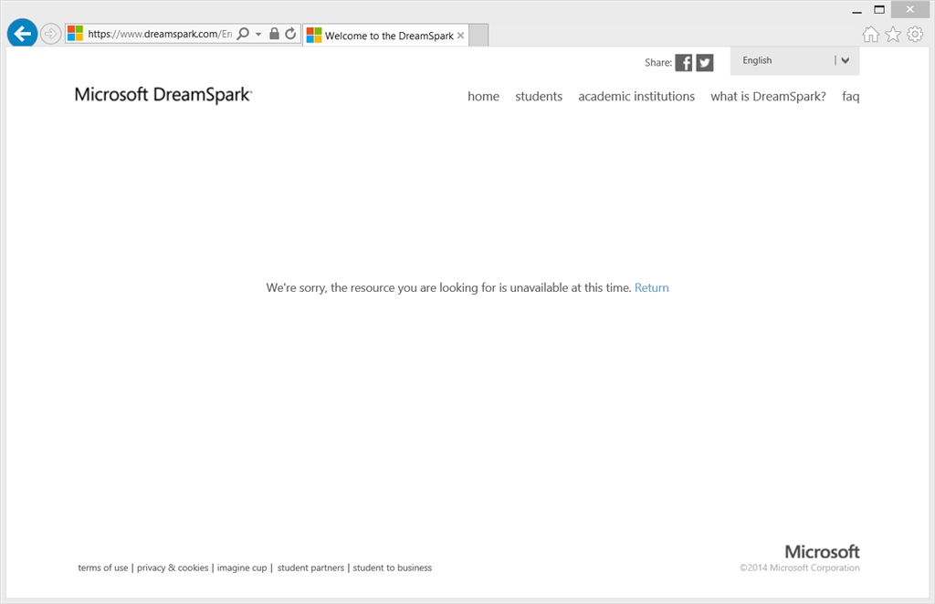The image size is (935, 604).
Task: Open terms of use footer link
Action: tap(102, 568)
